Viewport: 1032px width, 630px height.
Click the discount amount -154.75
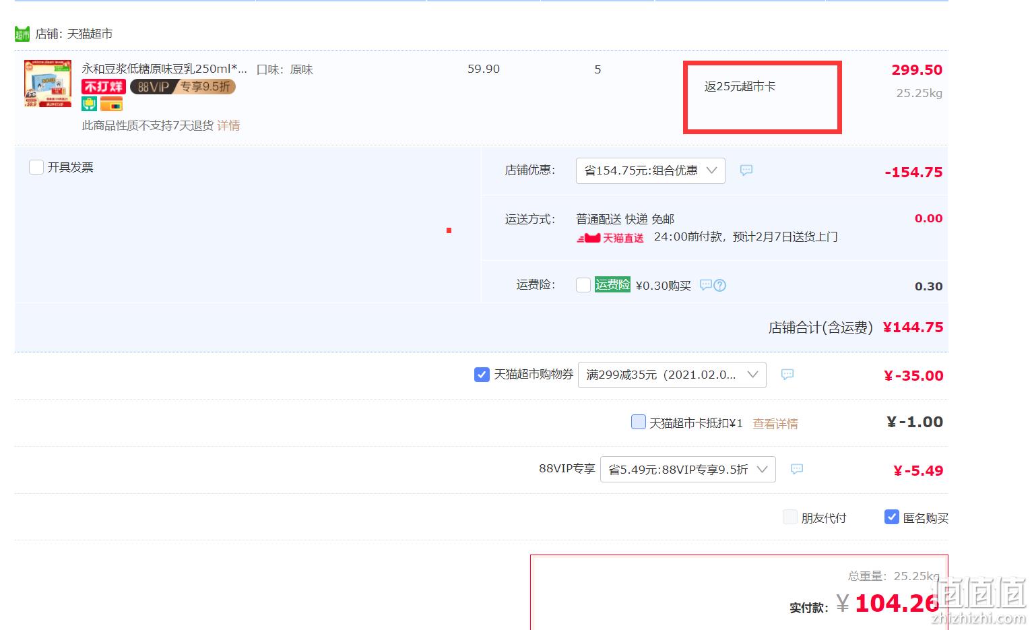coord(913,172)
